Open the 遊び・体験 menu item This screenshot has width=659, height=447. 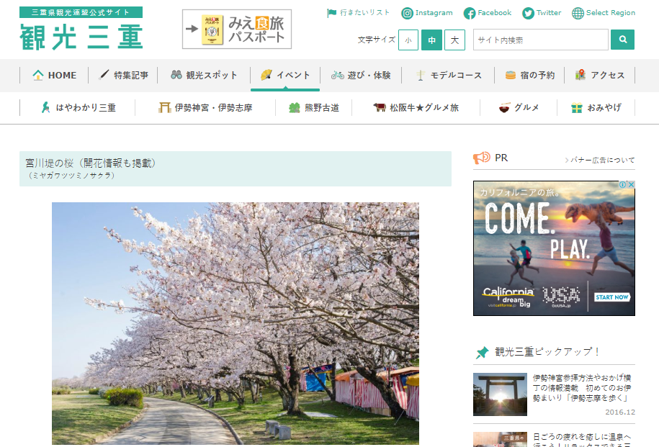[x=361, y=75]
